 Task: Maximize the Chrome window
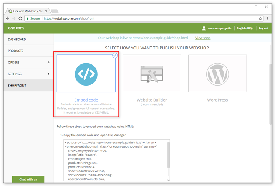coord(256,7)
